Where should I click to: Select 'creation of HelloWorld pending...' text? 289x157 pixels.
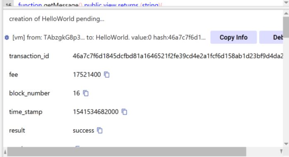[57, 19]
